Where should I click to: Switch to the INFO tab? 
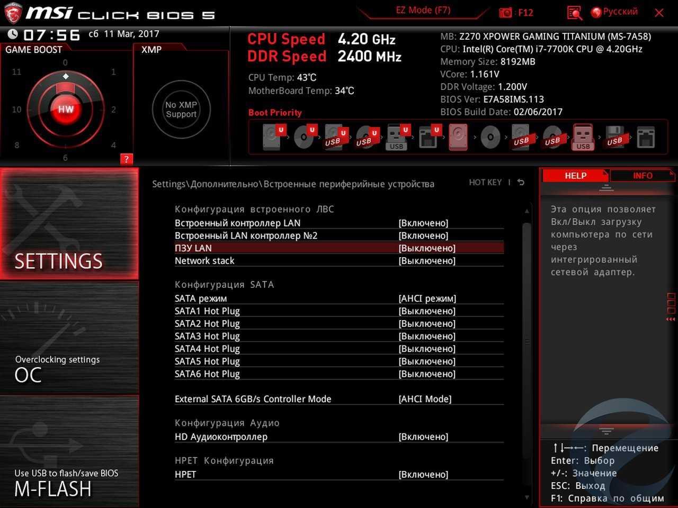pyautogui.click(x=642, y=176)
